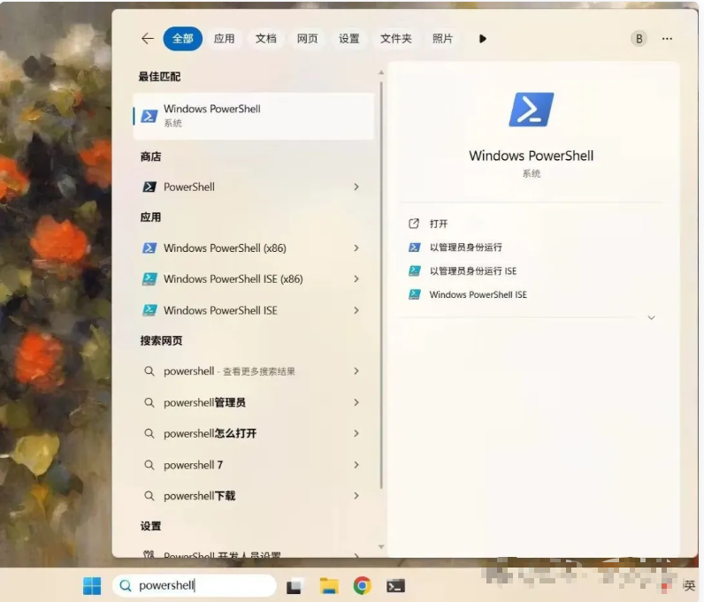Open File Explorer from the taskbar
Screen dimensions: 704x602
click(329, 586)
